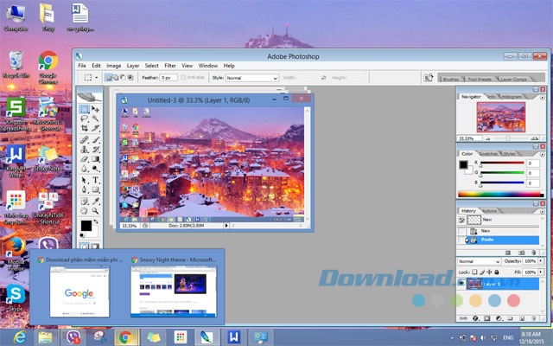Switch to the Swatches tab
Viewport: 553px width, 346px height.
tap(488, 154)
